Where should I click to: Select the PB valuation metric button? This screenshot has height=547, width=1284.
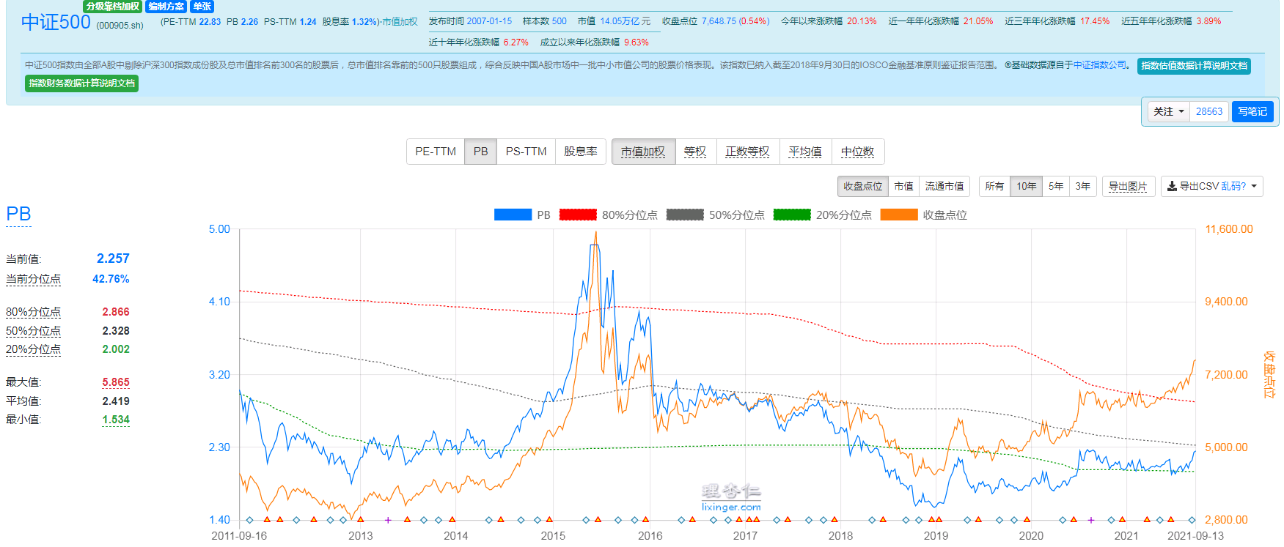[481, 152]
